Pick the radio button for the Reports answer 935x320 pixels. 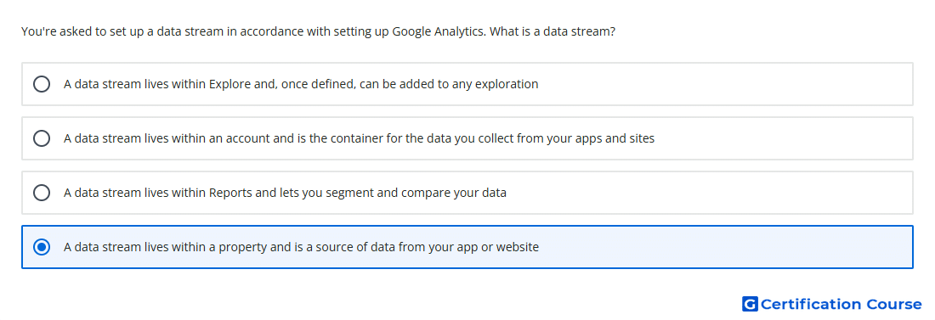coord(42,193)
